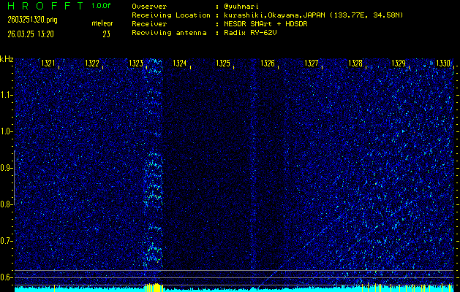Click the 1321 time marker
This screenshot has height=292, width=460.
48,64
